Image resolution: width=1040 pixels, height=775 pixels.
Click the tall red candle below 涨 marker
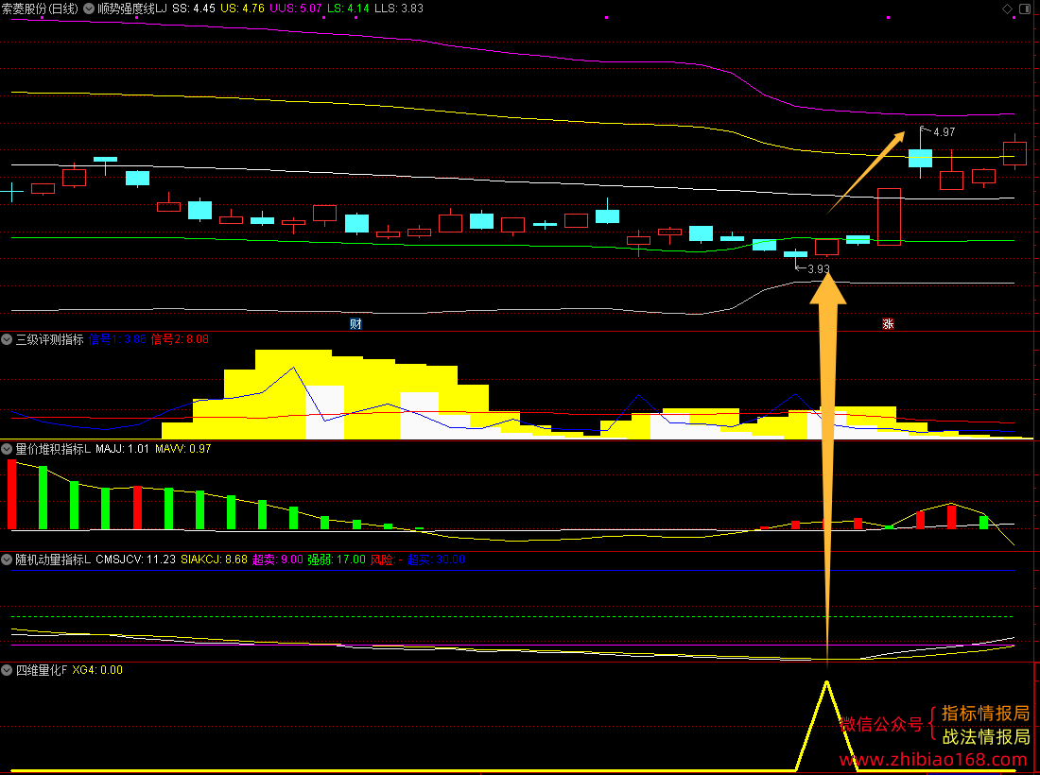pos(890,216)
